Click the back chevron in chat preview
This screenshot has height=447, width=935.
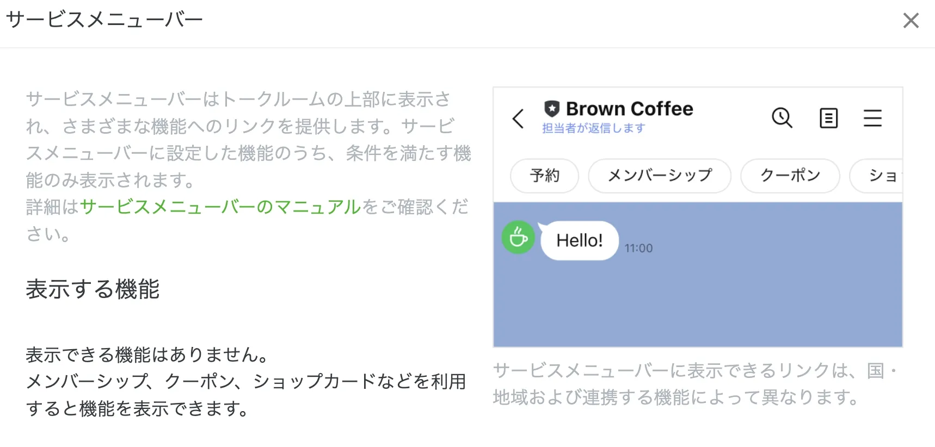tap(518, 118)
